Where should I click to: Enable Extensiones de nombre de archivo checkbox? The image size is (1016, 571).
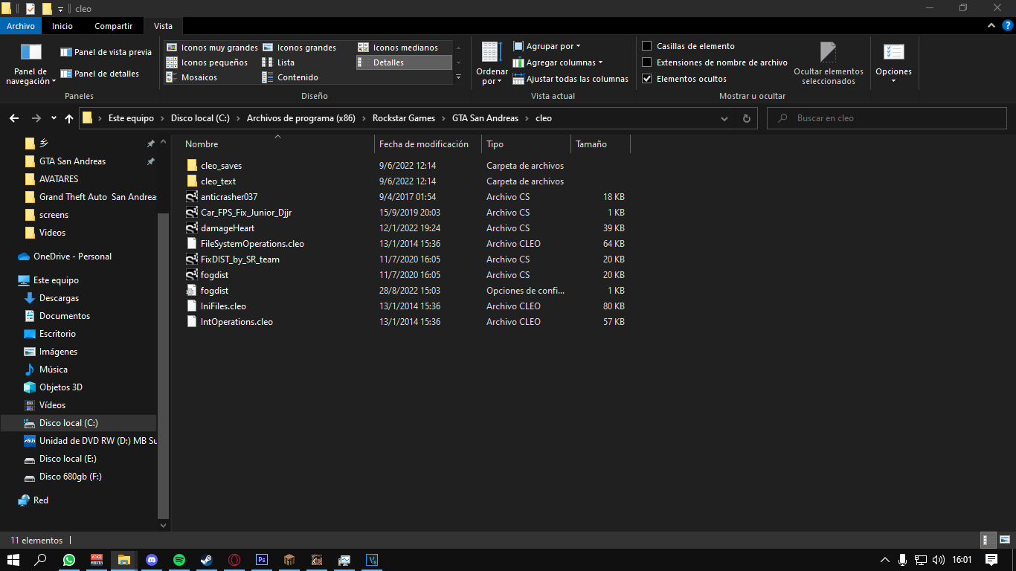point(647,62)
